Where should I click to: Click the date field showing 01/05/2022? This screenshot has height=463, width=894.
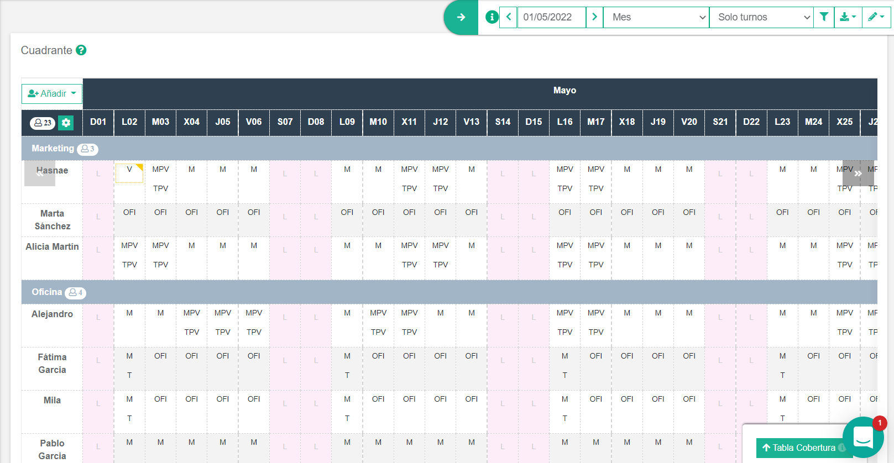tap(551, 17)
